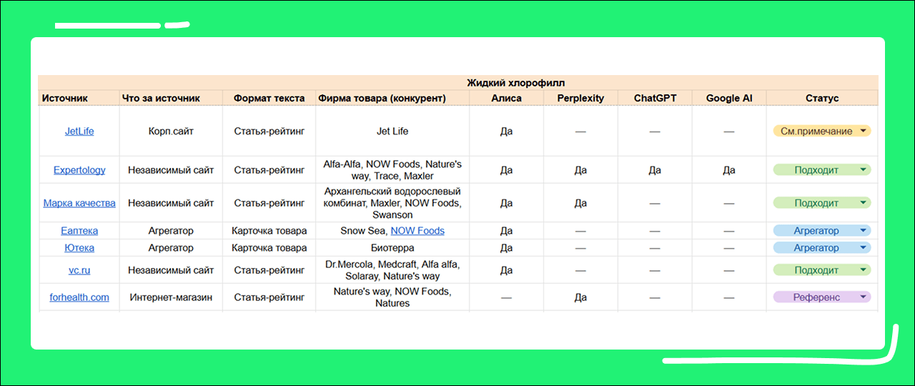Image resolution: width=915 pixels, height=386 pixels.
Task: Open the Expertology source link
Action: point(79,170)
